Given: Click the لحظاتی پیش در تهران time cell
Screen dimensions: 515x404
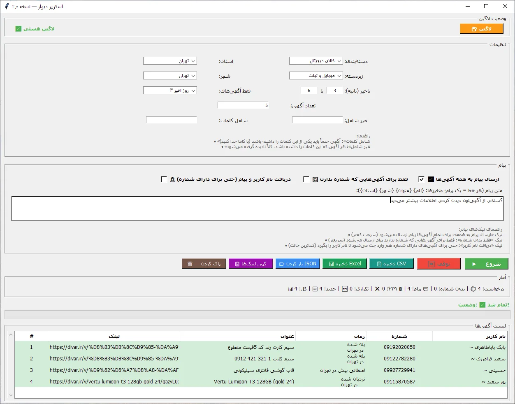Looking at the screenshot, I should click(x=342, y=370).
